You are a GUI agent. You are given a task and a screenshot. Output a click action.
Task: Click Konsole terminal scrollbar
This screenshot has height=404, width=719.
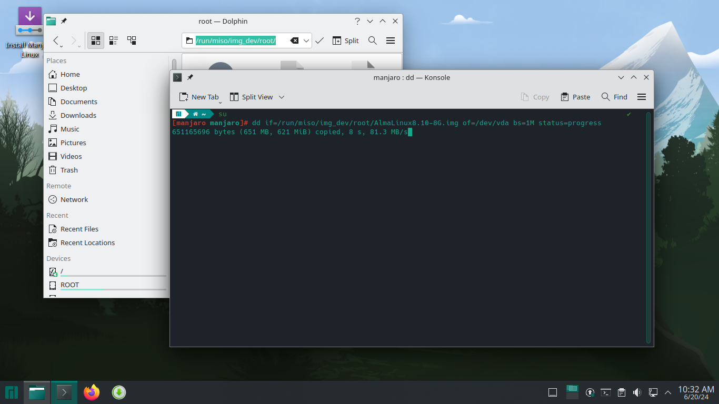(648, 227)
